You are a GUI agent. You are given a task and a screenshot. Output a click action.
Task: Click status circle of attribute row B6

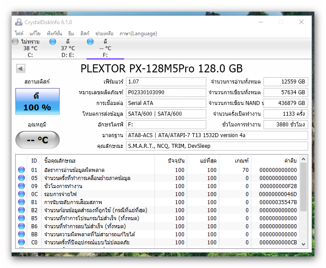21,226
